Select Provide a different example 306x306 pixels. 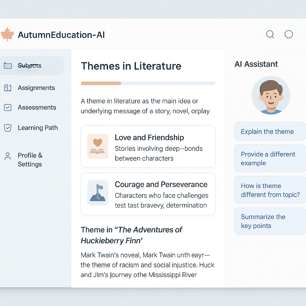pyautogui.click(x=269, y=158)
